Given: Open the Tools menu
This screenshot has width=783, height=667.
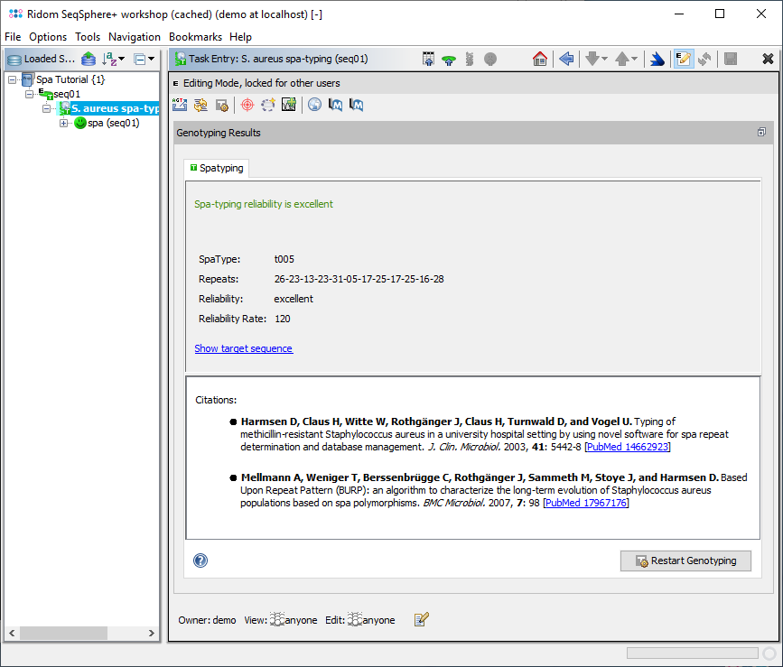Looking at the screenshot, I should point(88,37).
